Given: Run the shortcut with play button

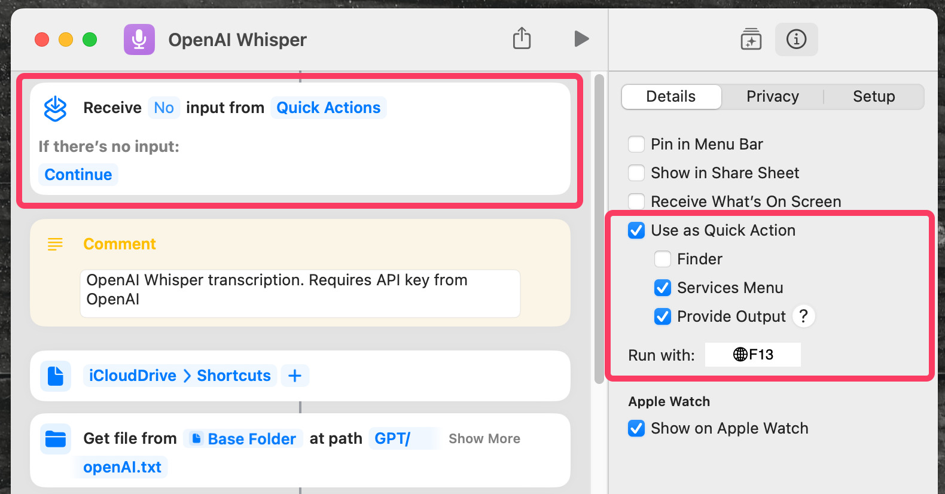Looking at the screenshot, I should pyautogui.click(x=581, y=39).
